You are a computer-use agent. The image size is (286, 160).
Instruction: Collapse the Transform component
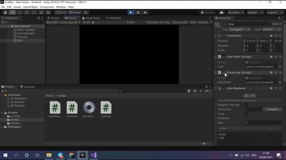tap(215, 36)
